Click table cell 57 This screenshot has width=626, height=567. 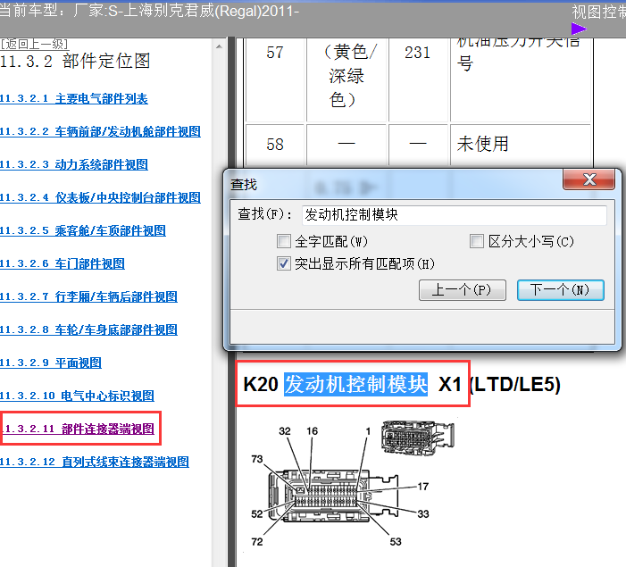275,53
